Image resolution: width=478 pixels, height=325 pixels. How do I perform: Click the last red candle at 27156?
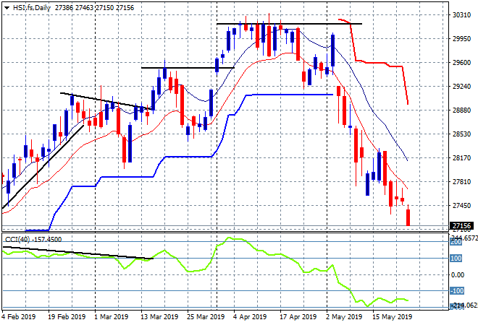pos(408,217)
